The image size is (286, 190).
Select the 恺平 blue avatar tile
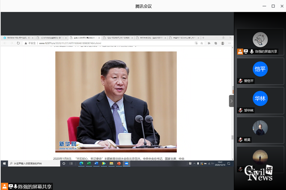260,69
